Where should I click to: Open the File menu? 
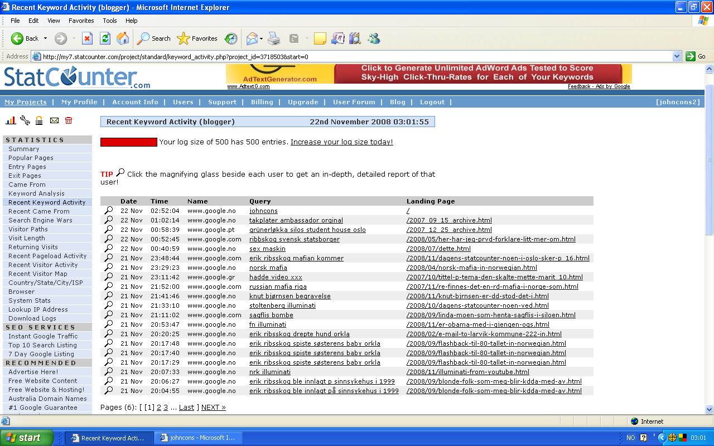point(15,21)
